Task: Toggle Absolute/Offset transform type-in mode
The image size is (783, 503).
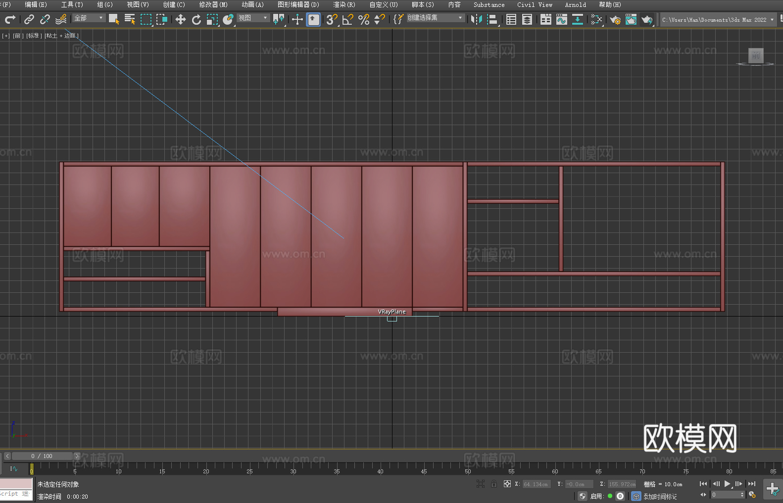Action: coord(507,484)
